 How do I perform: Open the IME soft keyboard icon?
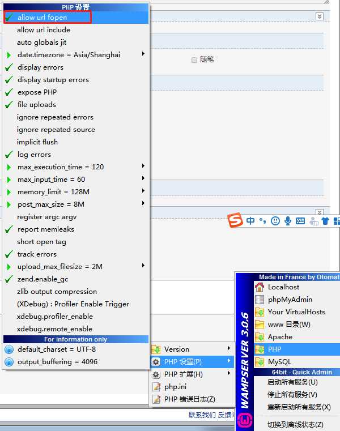pos(300,221)
